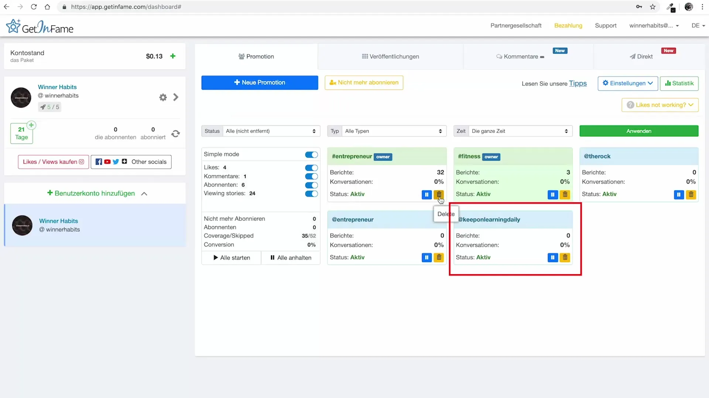Click Other socials button

(131, 162)
